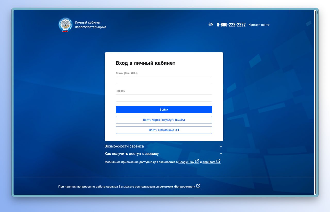Image resolution: width=330 pixels, height=212 pixels.
Task: Click the Возможности сервиса heading text
Action: coord(124,146)
